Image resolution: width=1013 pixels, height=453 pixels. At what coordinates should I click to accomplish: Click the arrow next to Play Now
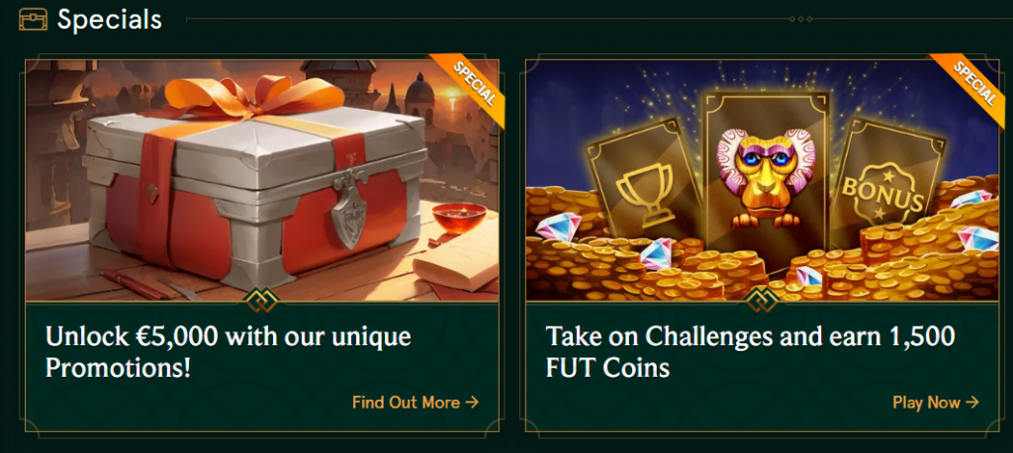tap(972, 402)
